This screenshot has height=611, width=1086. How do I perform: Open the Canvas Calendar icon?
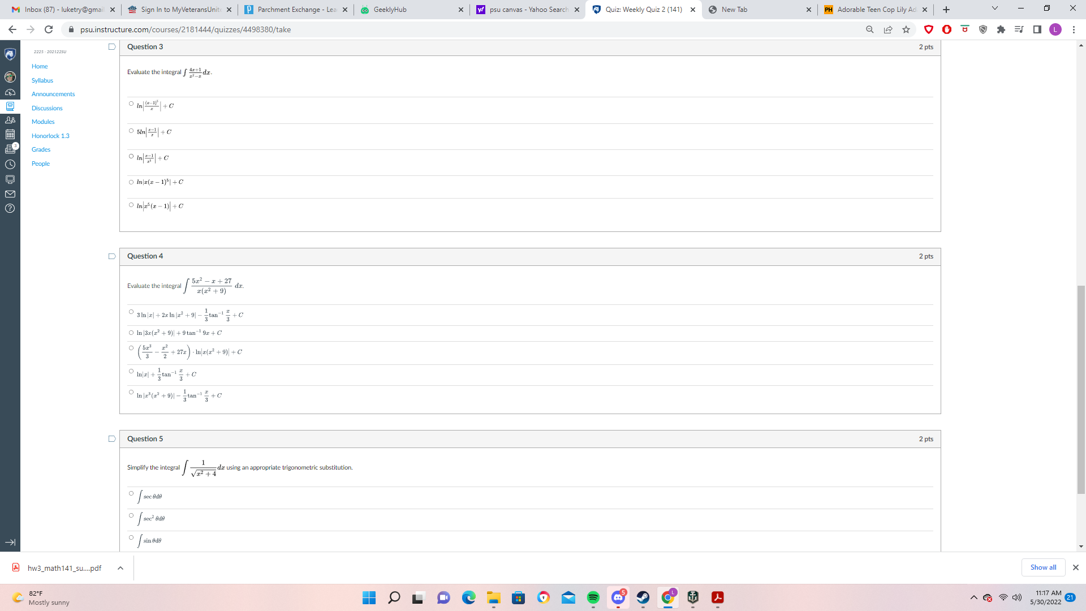(x=10, y=134)
